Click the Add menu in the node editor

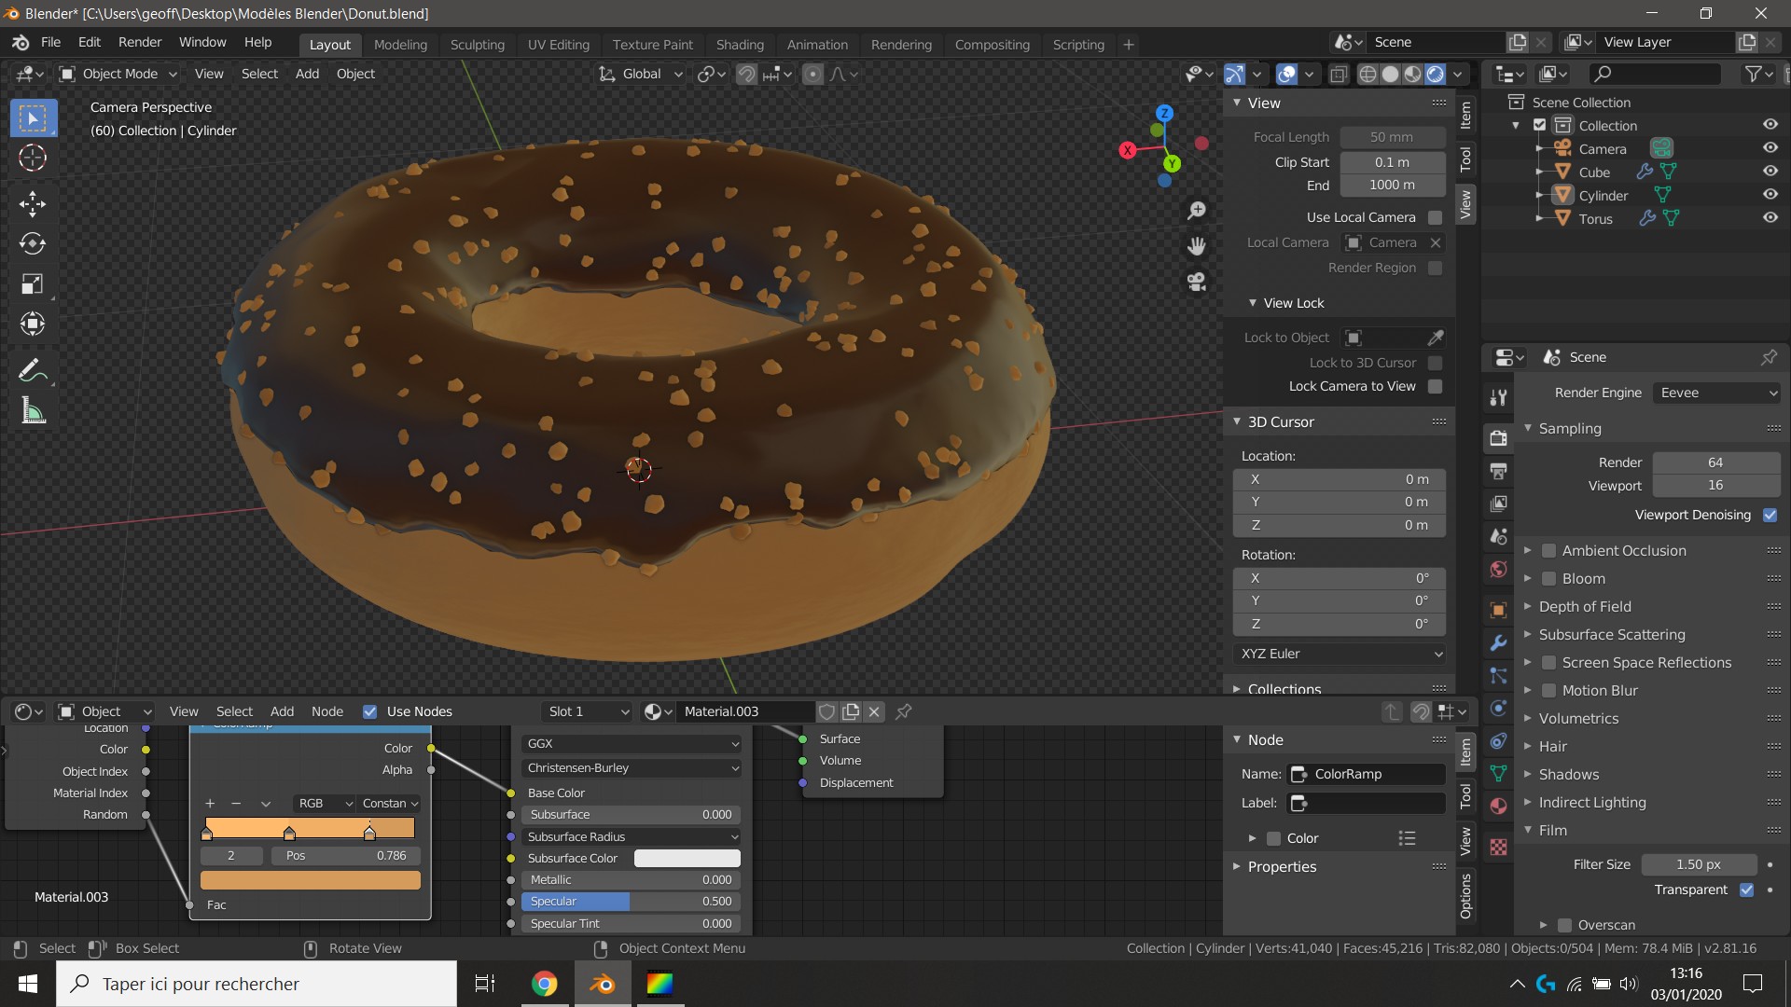(282, 711)
